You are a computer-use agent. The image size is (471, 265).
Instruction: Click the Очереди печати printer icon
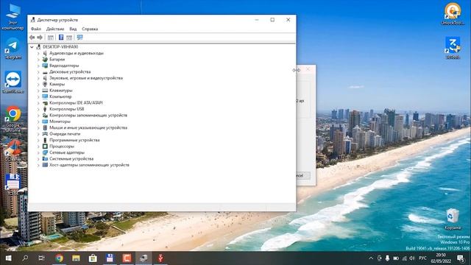tap(45, 134)
